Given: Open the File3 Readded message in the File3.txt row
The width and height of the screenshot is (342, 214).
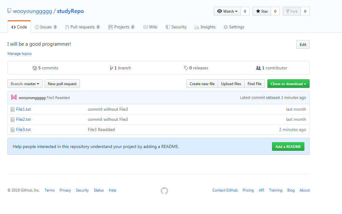Looking at the screenshot, I should tap(101, 130).
